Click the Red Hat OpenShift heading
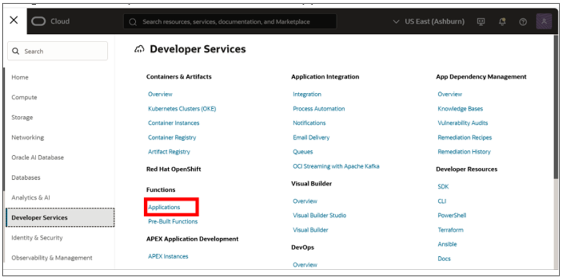The image size is (561, 277). click(x=174, y=169)
